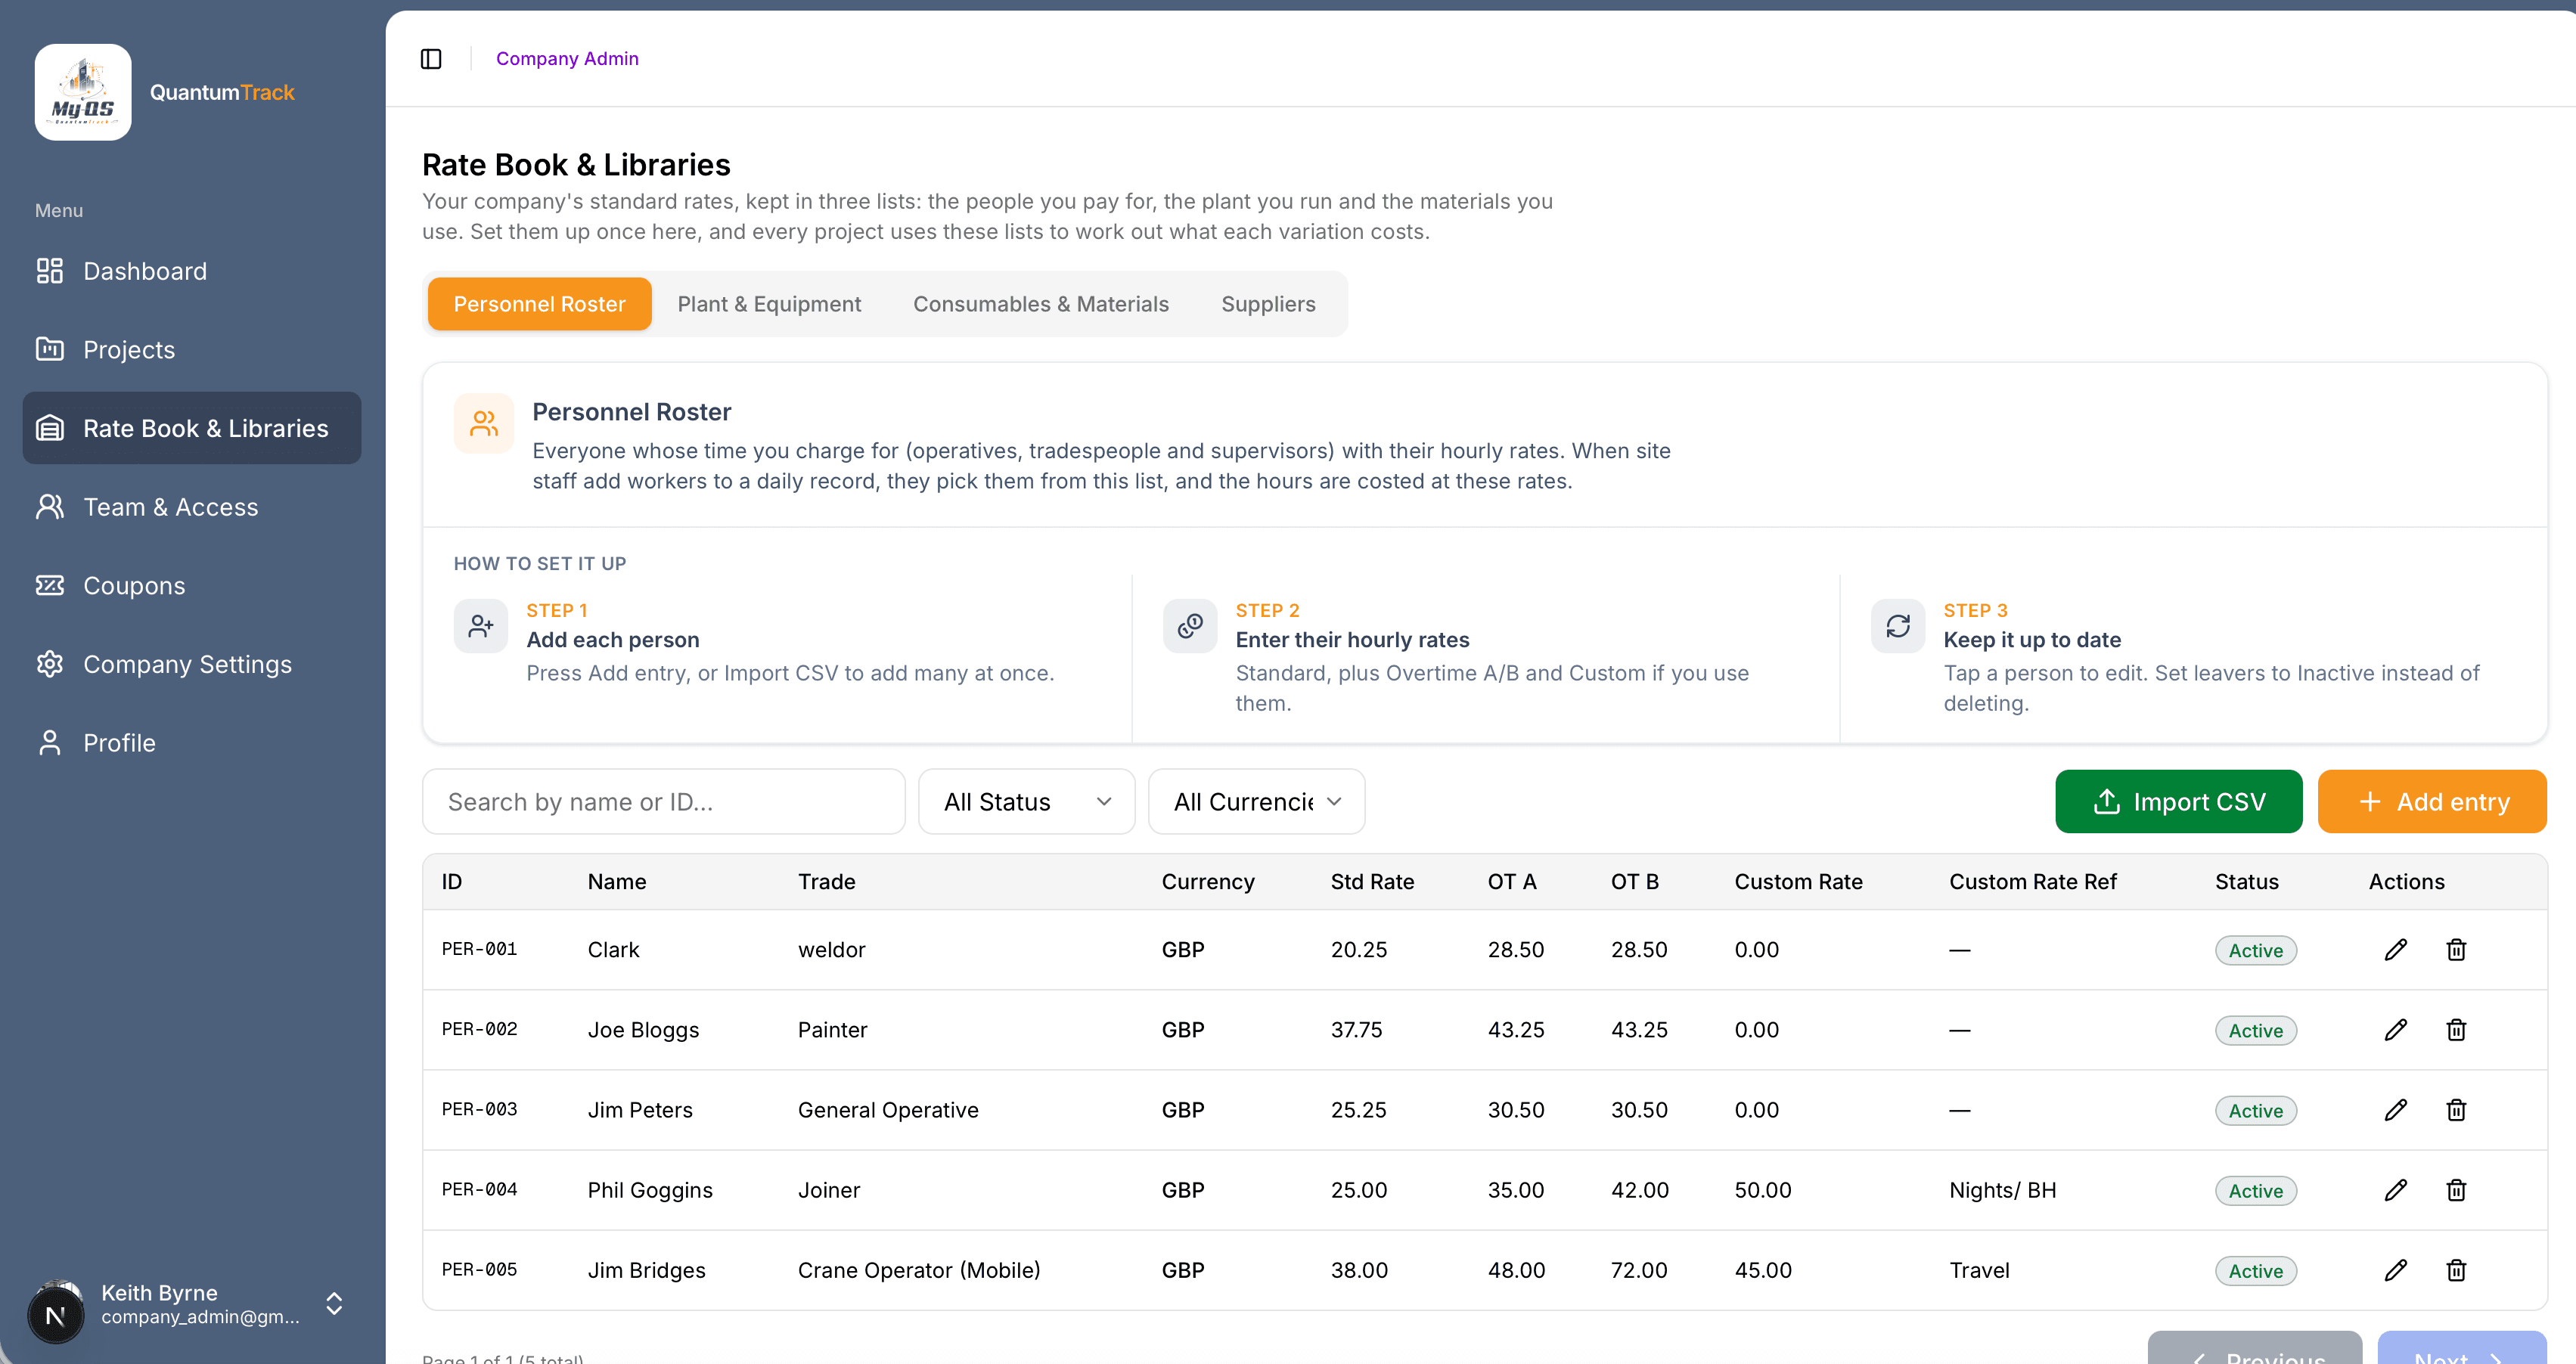Open the All Status filter dropdown
2576x1364 pixels.
coord(1027,801)
